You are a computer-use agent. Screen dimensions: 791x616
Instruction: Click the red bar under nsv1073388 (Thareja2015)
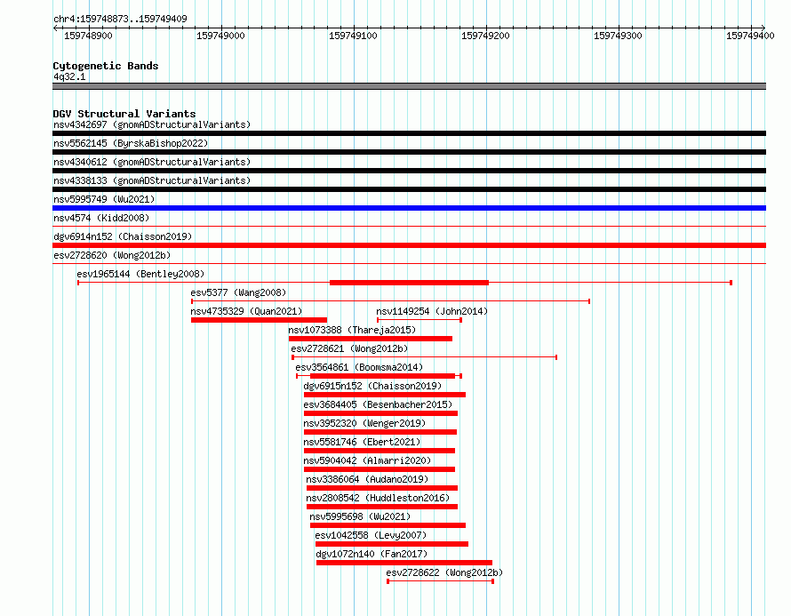point(371,339)
